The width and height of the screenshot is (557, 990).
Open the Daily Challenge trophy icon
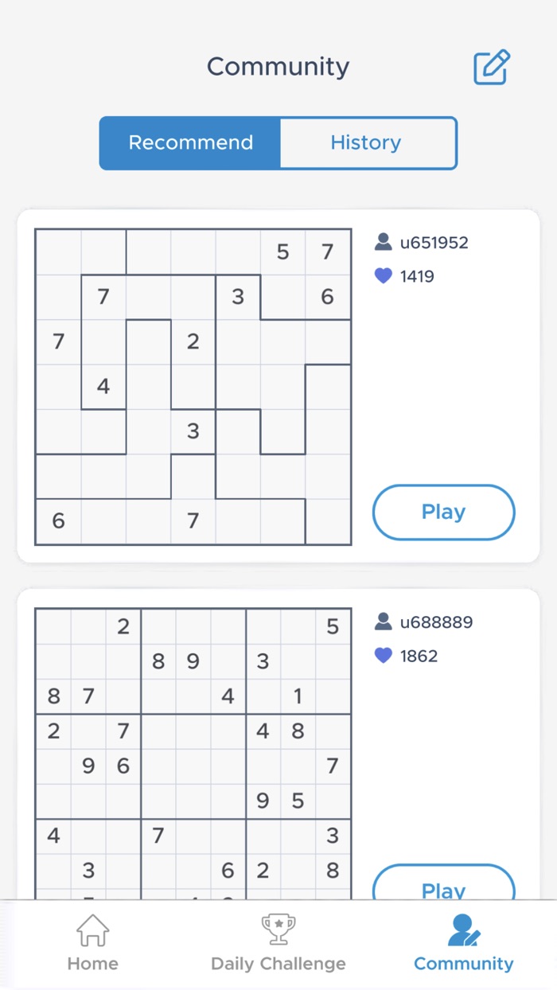click(x=278, y=929)
